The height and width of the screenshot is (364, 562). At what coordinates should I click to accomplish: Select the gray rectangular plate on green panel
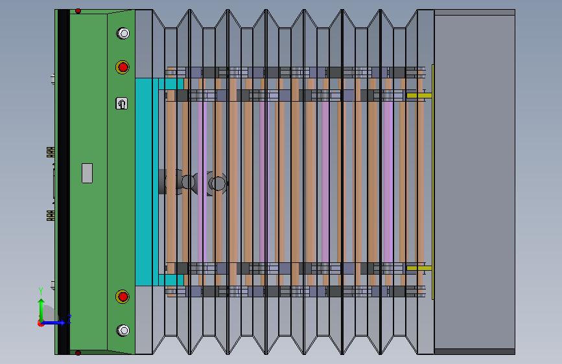[87, 173]
